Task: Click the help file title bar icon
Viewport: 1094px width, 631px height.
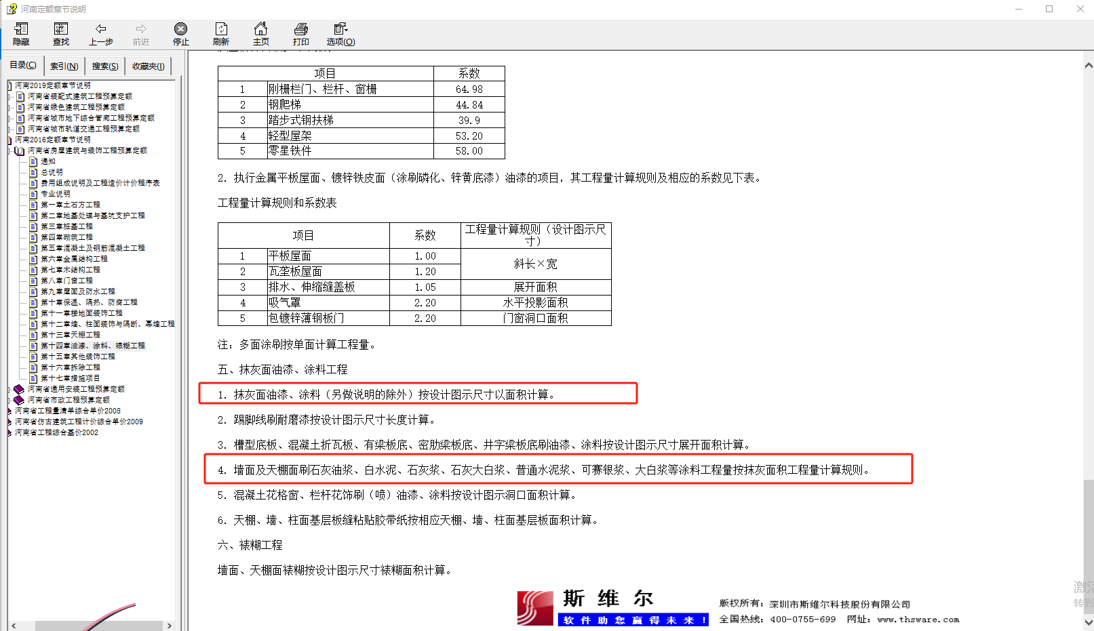Action: 11,9
